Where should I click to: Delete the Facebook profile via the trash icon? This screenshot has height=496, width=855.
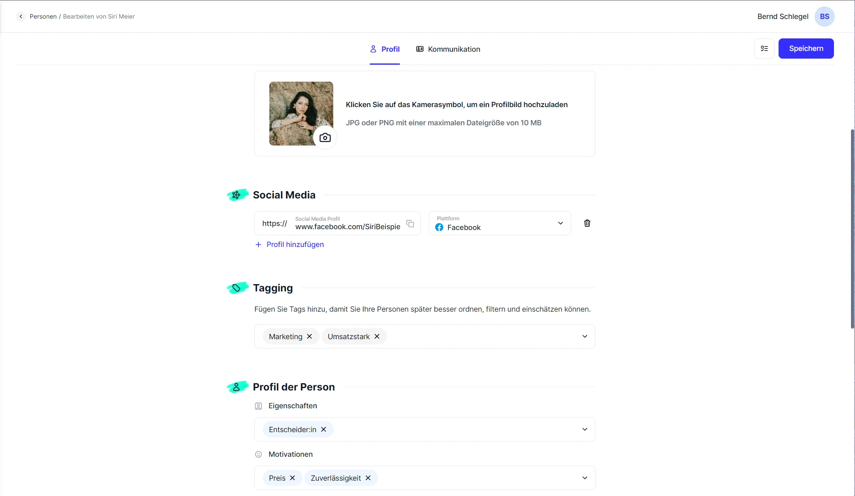(587, 223)
